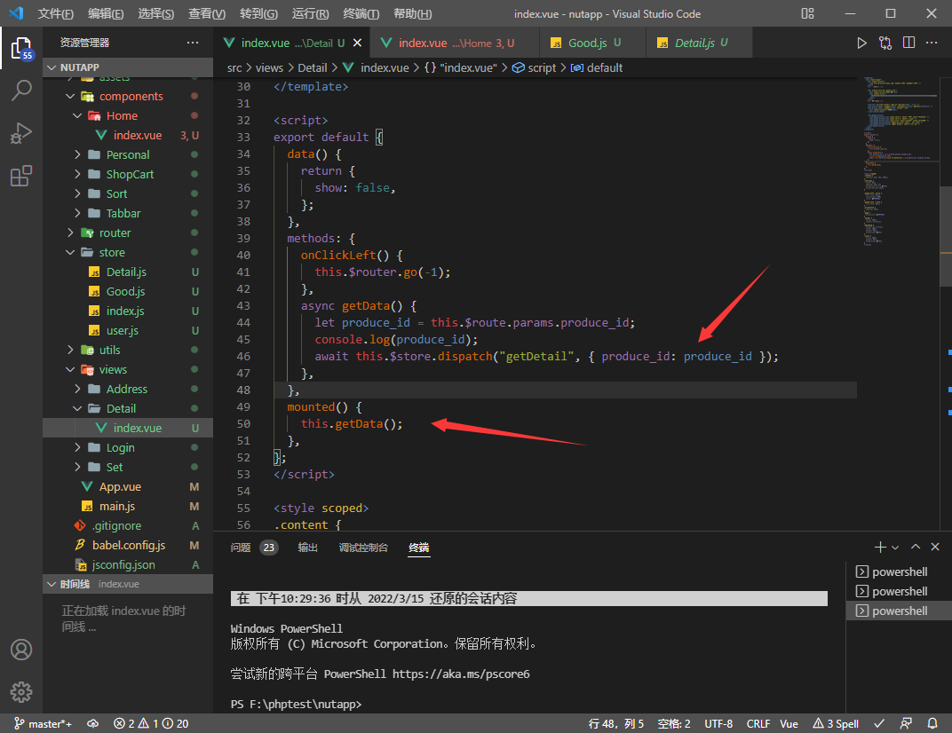Open the PowerShell aka.ms/pscore6 link
952x733 pixels.
[461, 674]
